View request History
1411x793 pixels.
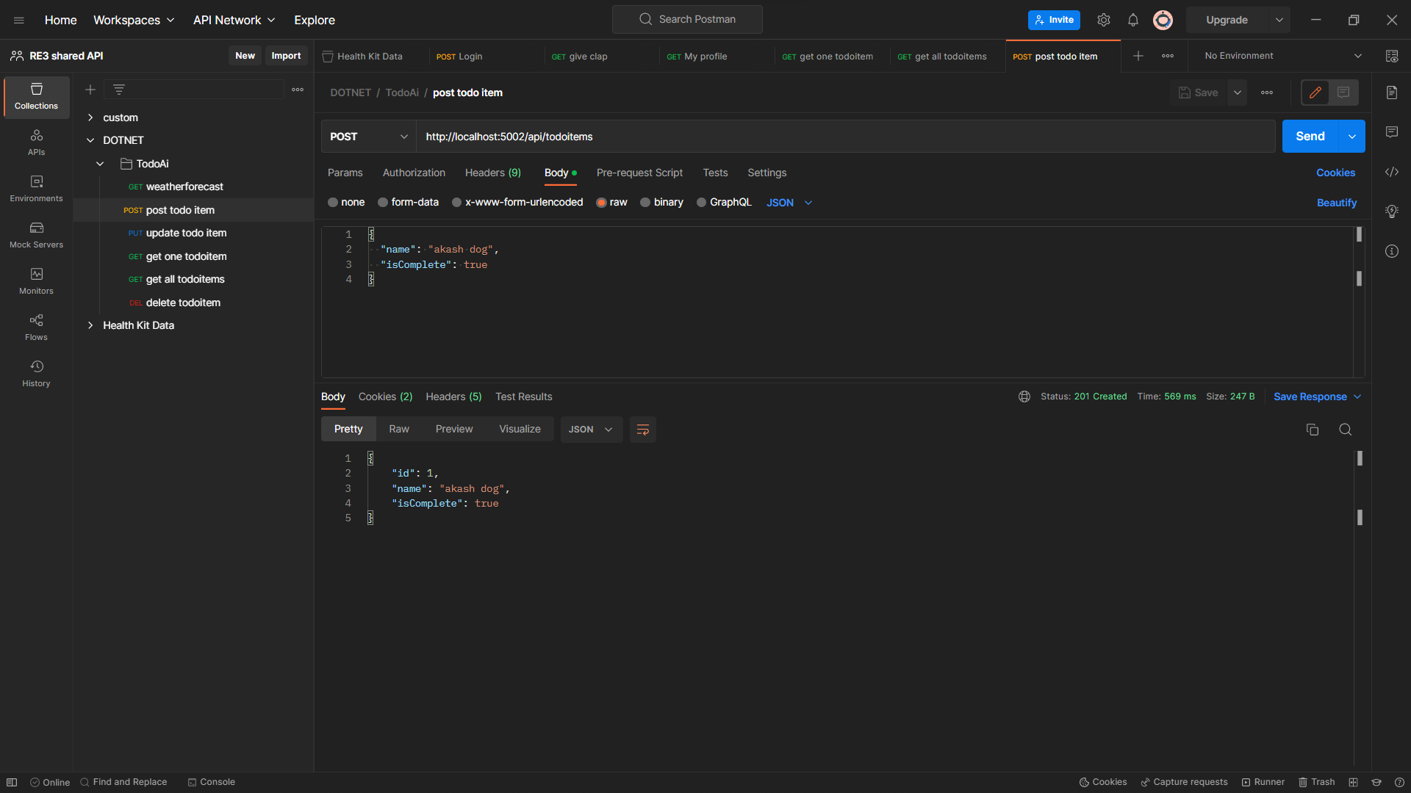(35, 372)
